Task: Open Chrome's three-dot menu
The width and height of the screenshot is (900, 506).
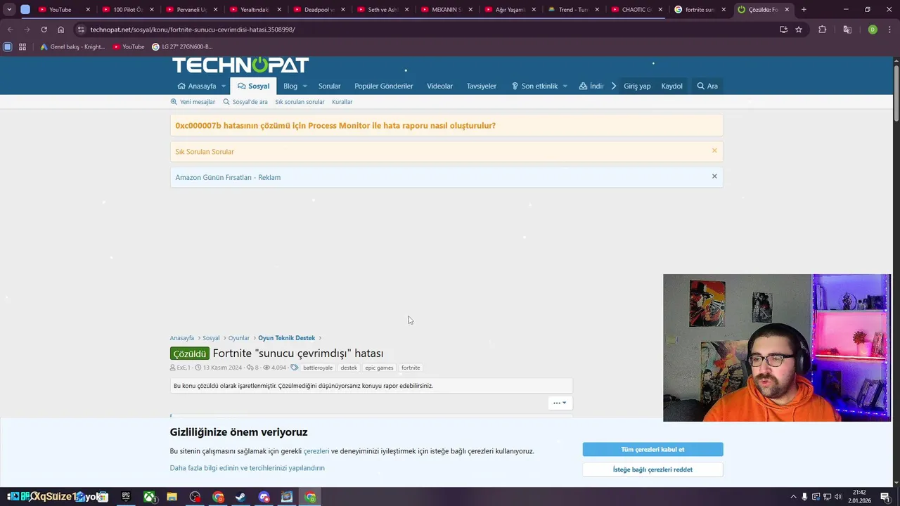Action: point(889,30)
